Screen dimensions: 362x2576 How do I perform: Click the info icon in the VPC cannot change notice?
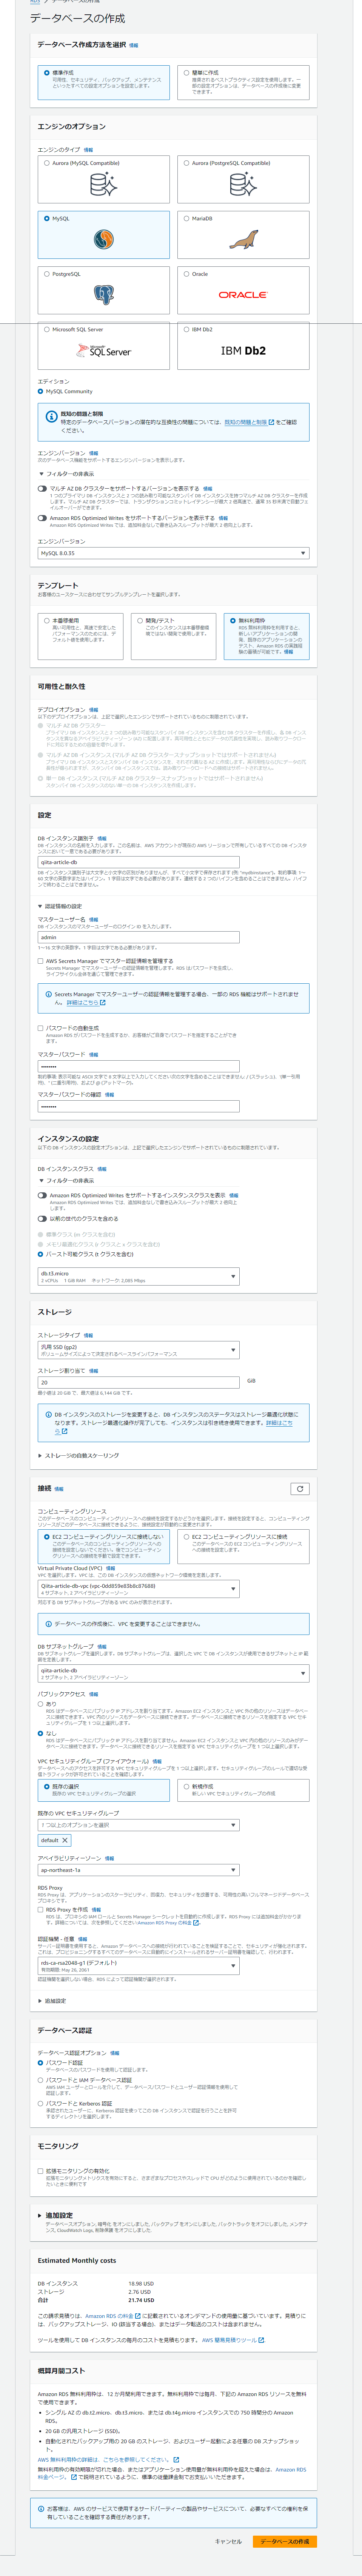[x=48, y=1624]
